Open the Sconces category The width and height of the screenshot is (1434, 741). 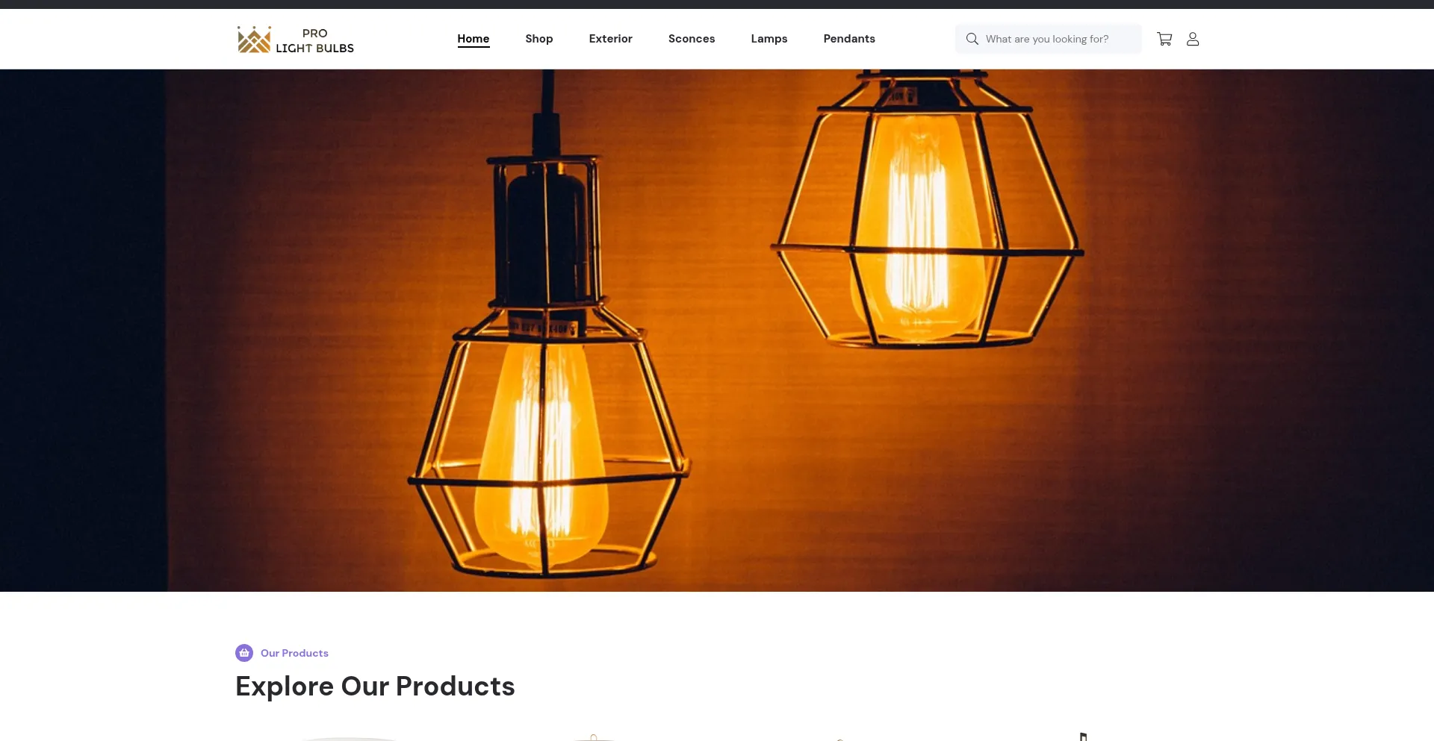click(x=692, y=39)
